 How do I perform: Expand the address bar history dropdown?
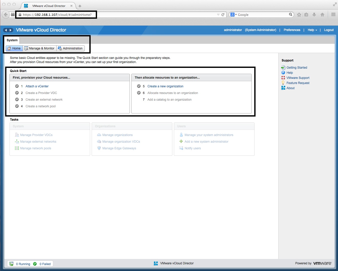point(218,15)
